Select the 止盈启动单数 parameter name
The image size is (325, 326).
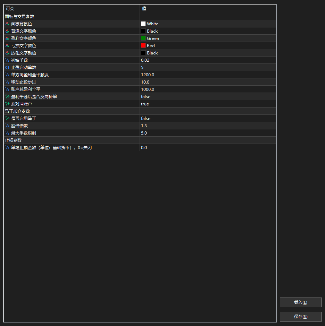tap(24, 68)
